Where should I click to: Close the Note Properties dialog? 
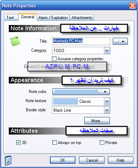(132, 5)
